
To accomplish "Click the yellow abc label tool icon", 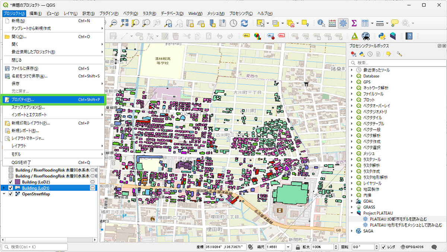I will [x=246, y=36].
